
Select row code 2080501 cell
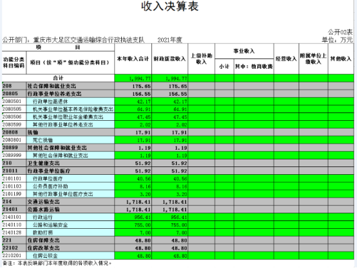(x=14, y=102)
